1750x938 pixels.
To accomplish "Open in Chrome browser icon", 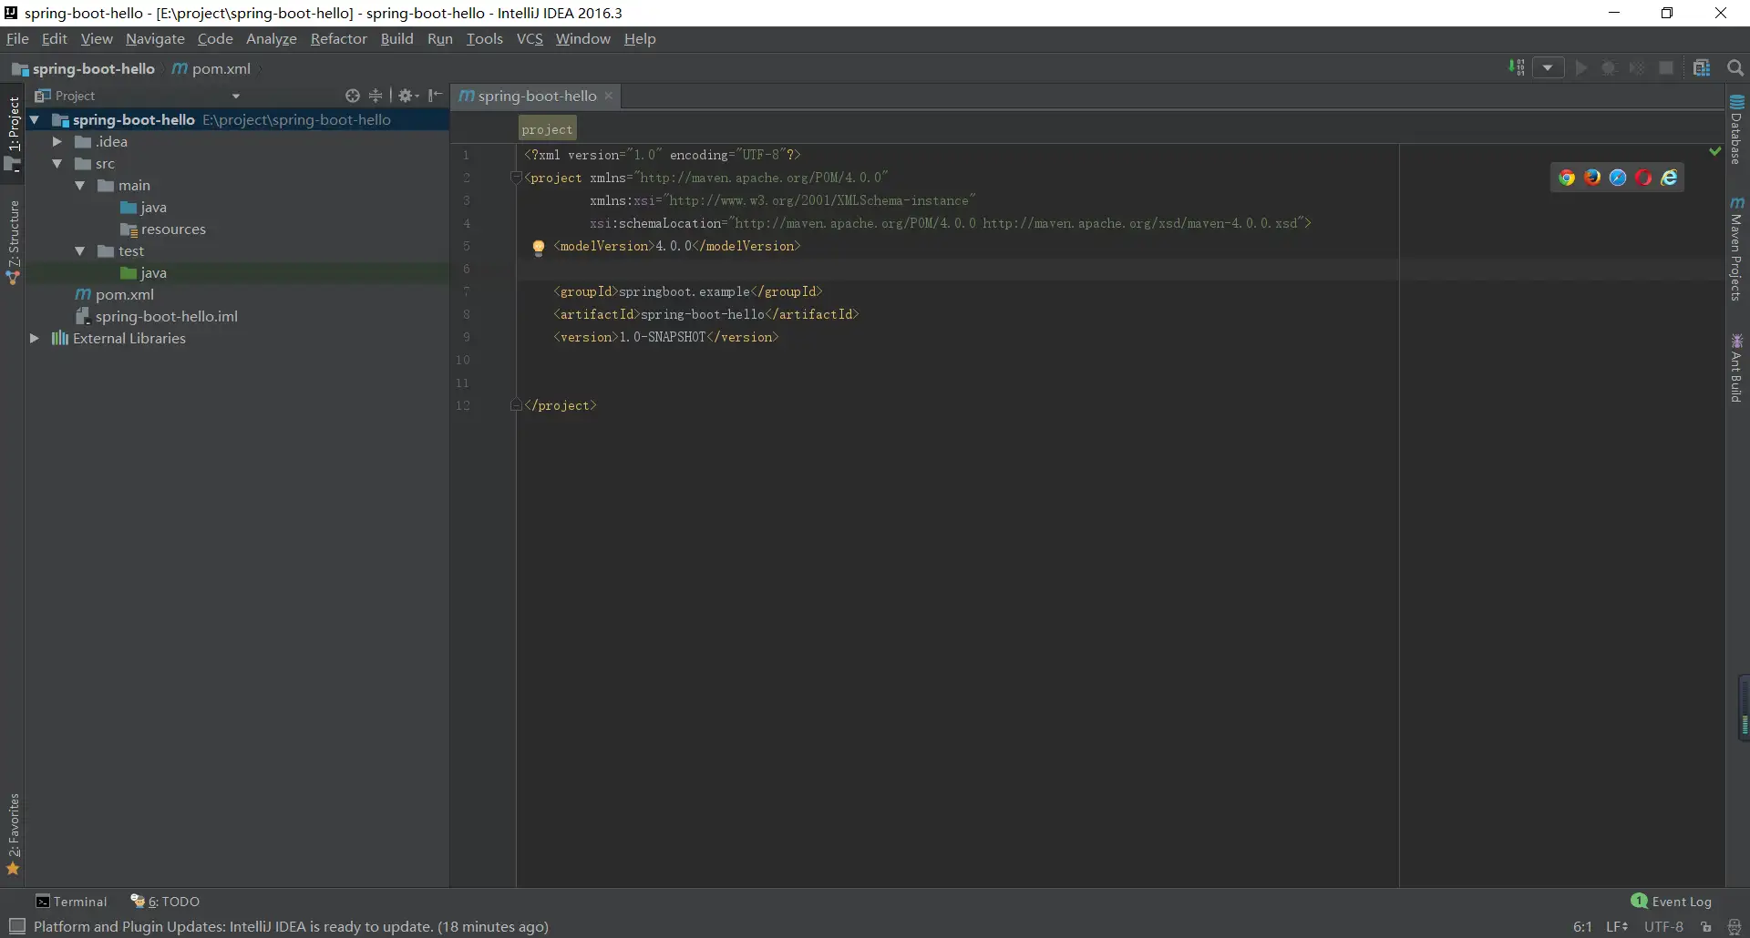I will coord(1567,178).
